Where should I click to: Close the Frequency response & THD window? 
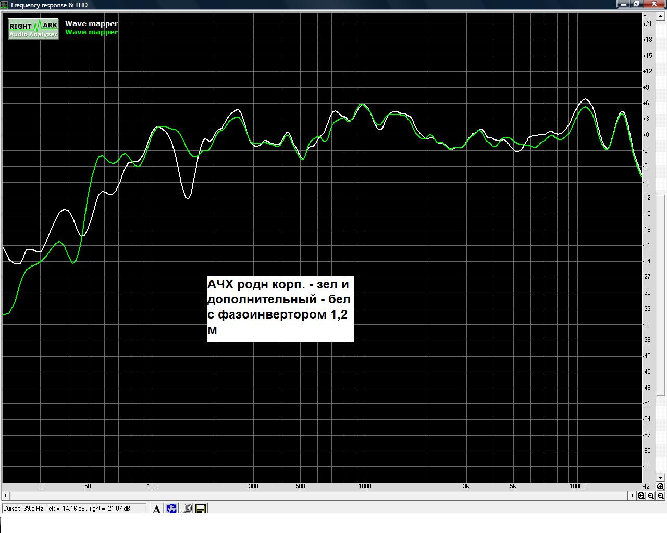pyautogui.click(x=654, y=4)
